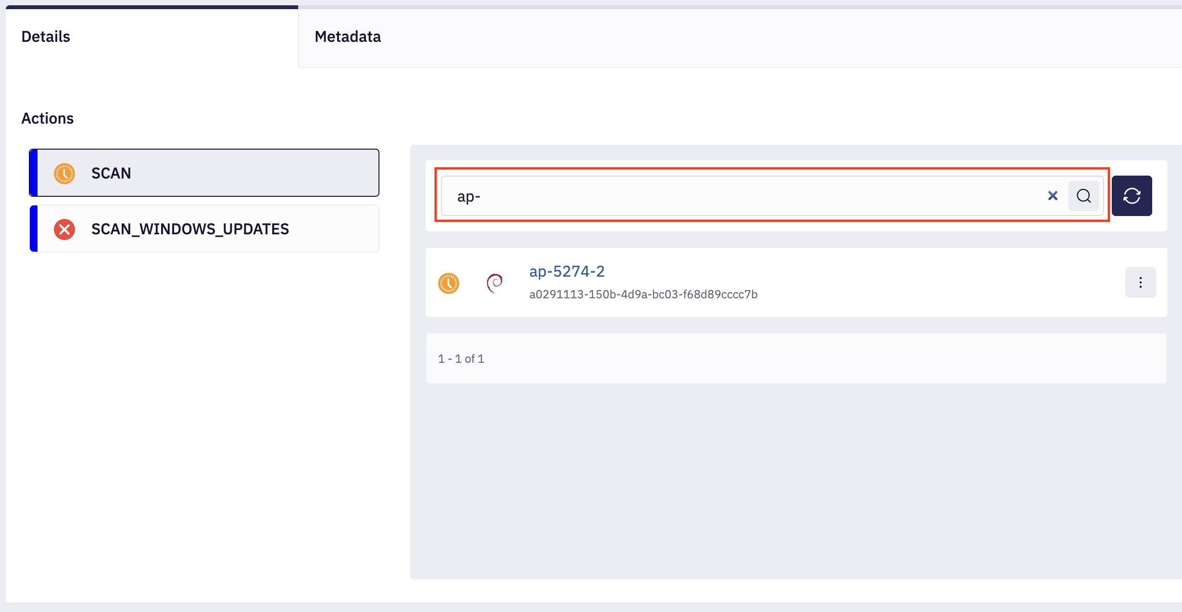Click the refresh results button
Image resolution: width=1182 pixels, height=612 pixels.
pyautogui.click(x=1132, y=196)
